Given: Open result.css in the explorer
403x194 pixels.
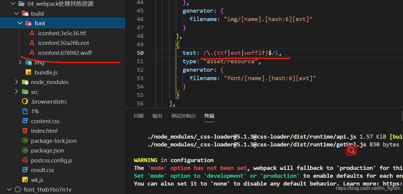Looking at the screenshot, I should [43, 170].
